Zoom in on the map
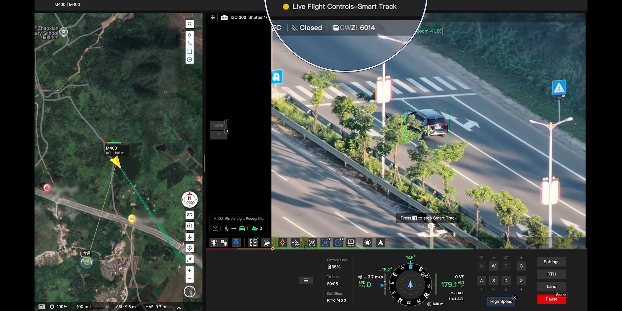This screenshot has width=622, height=311. click(x=189, y=270)
